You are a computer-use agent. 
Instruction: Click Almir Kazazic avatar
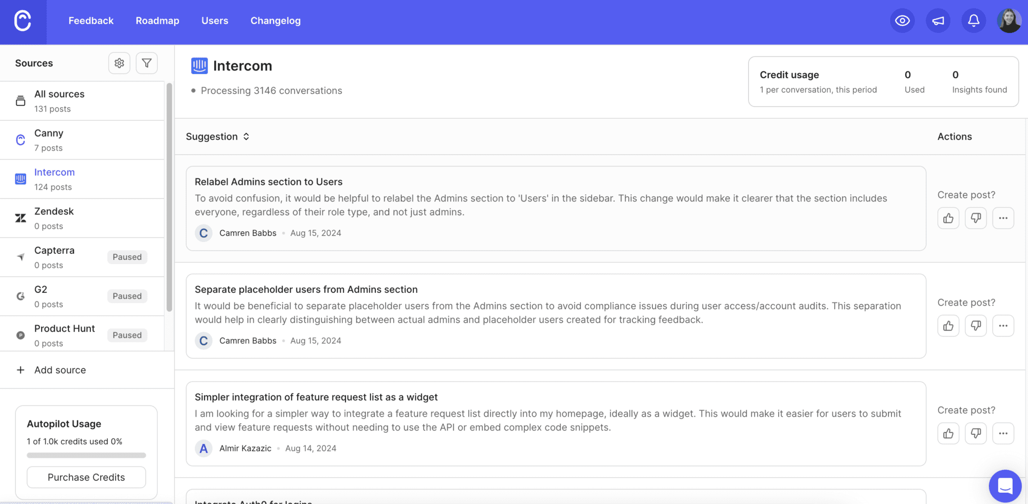coord(204,449)
